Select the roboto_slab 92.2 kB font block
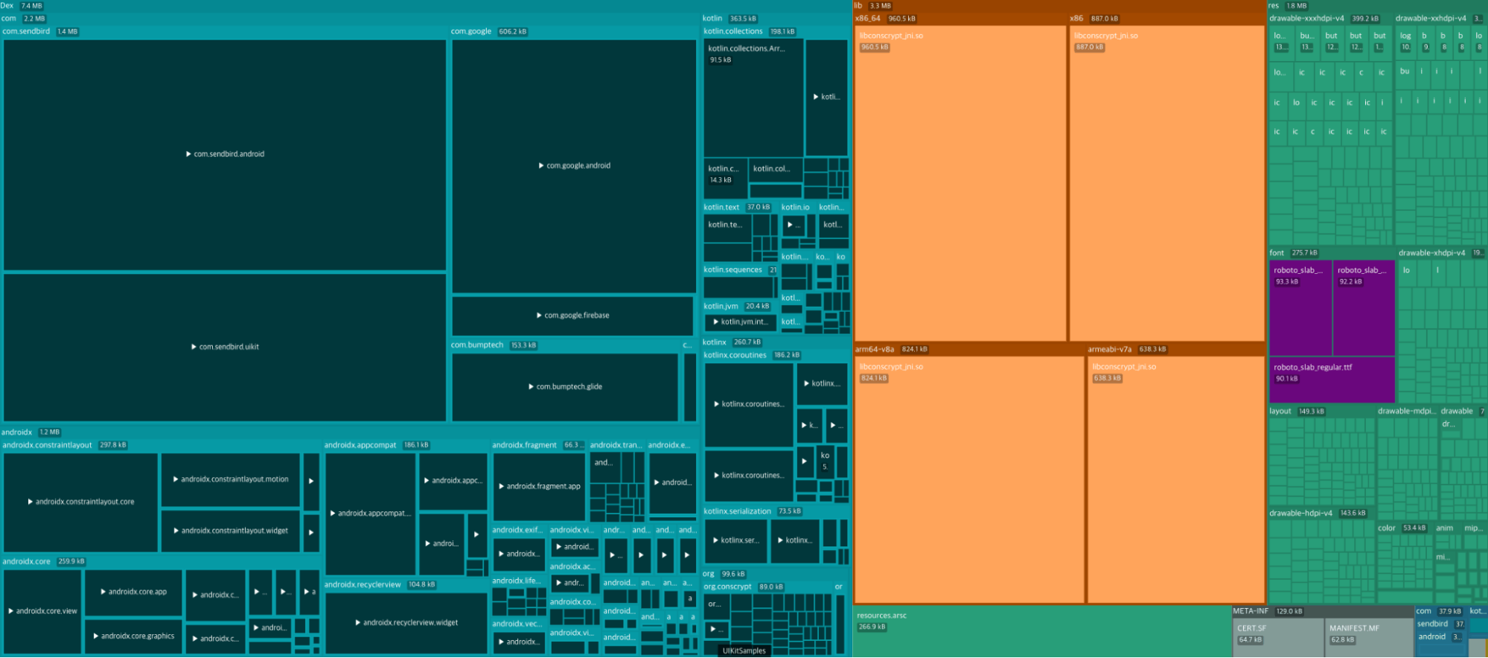The image size is (1488, 658). [1364, 307]
